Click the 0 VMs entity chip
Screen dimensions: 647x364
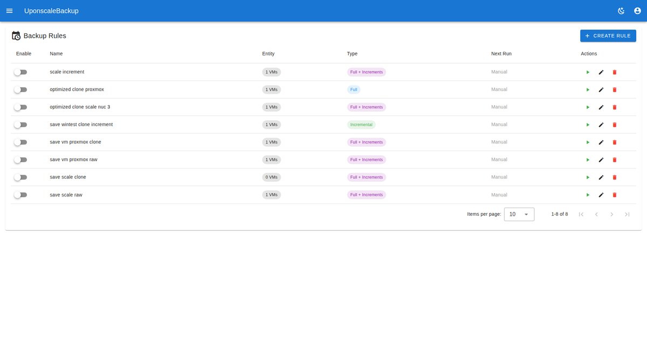pos(271,177)
